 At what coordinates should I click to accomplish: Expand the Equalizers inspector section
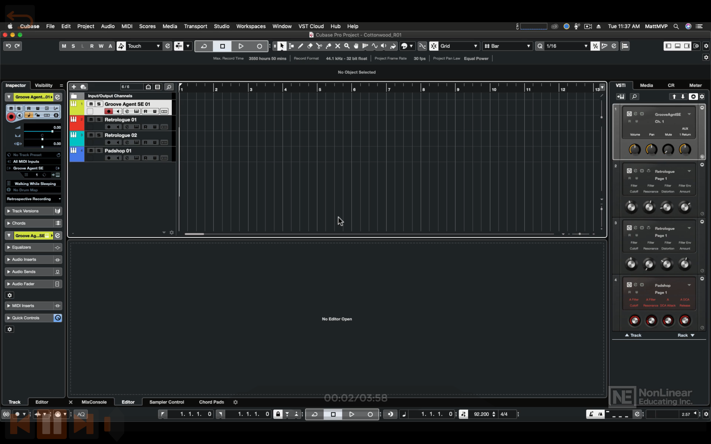tap(21, 247)
